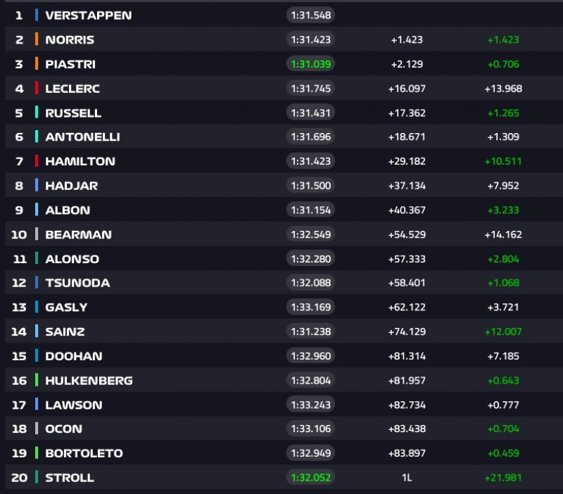This screenshot has width=563, height=494.
Task: Select the TSUNODA driver name
Action: coord(77,283)
